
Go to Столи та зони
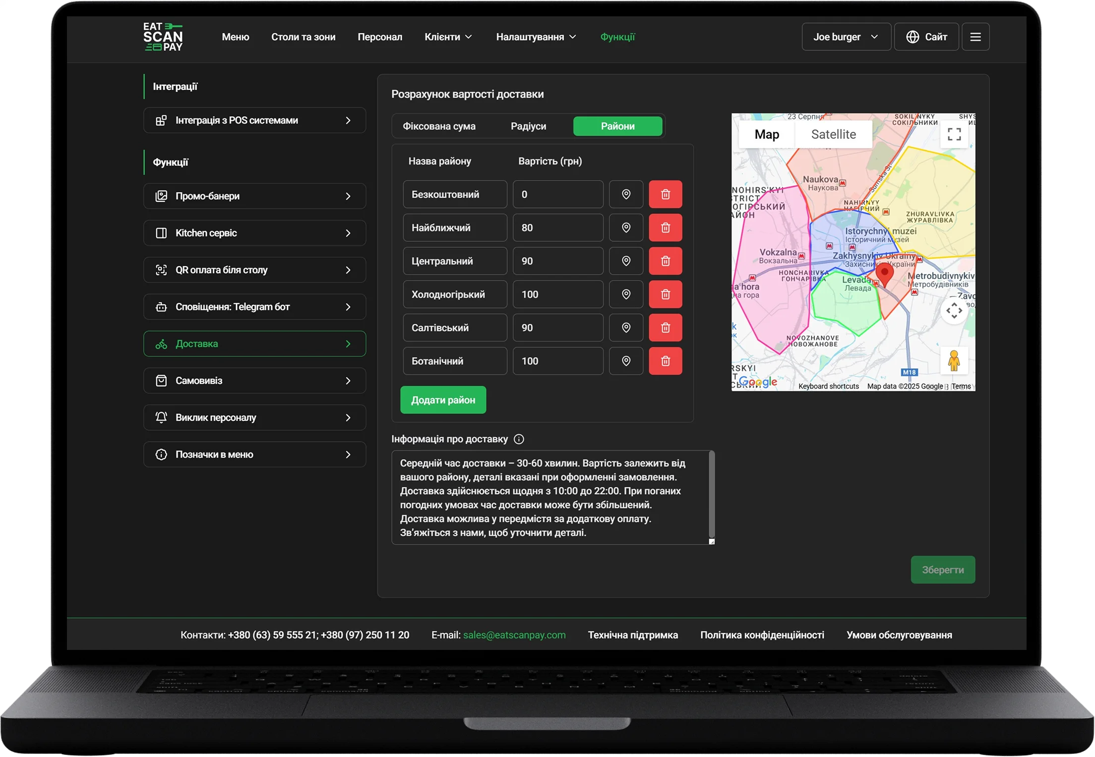(303, 37)
